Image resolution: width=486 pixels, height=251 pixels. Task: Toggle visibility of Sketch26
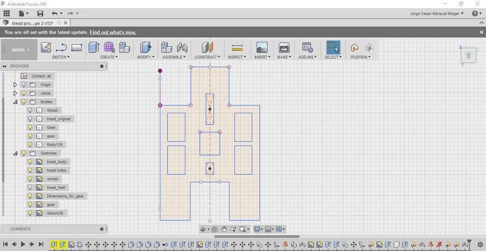click(x=30, y=213)
